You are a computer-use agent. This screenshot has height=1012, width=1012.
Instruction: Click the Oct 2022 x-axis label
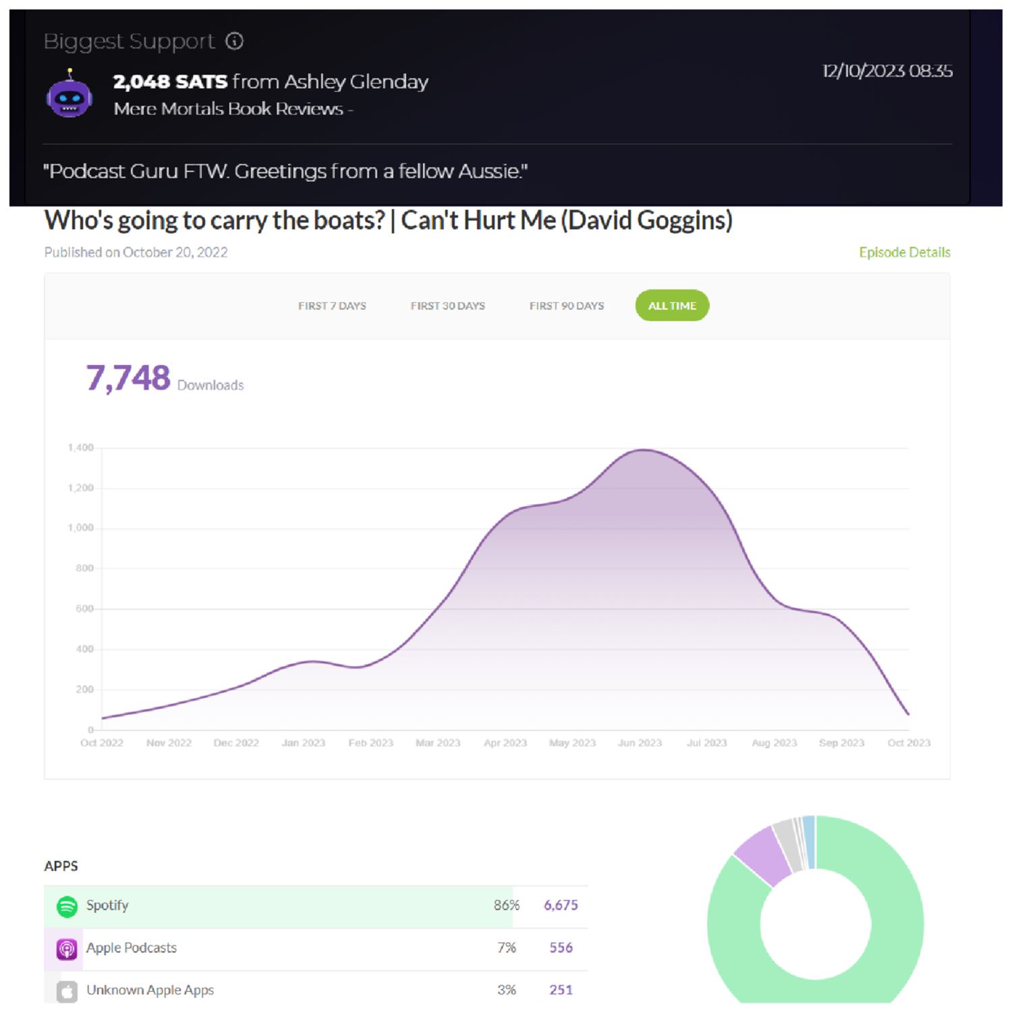102,743
